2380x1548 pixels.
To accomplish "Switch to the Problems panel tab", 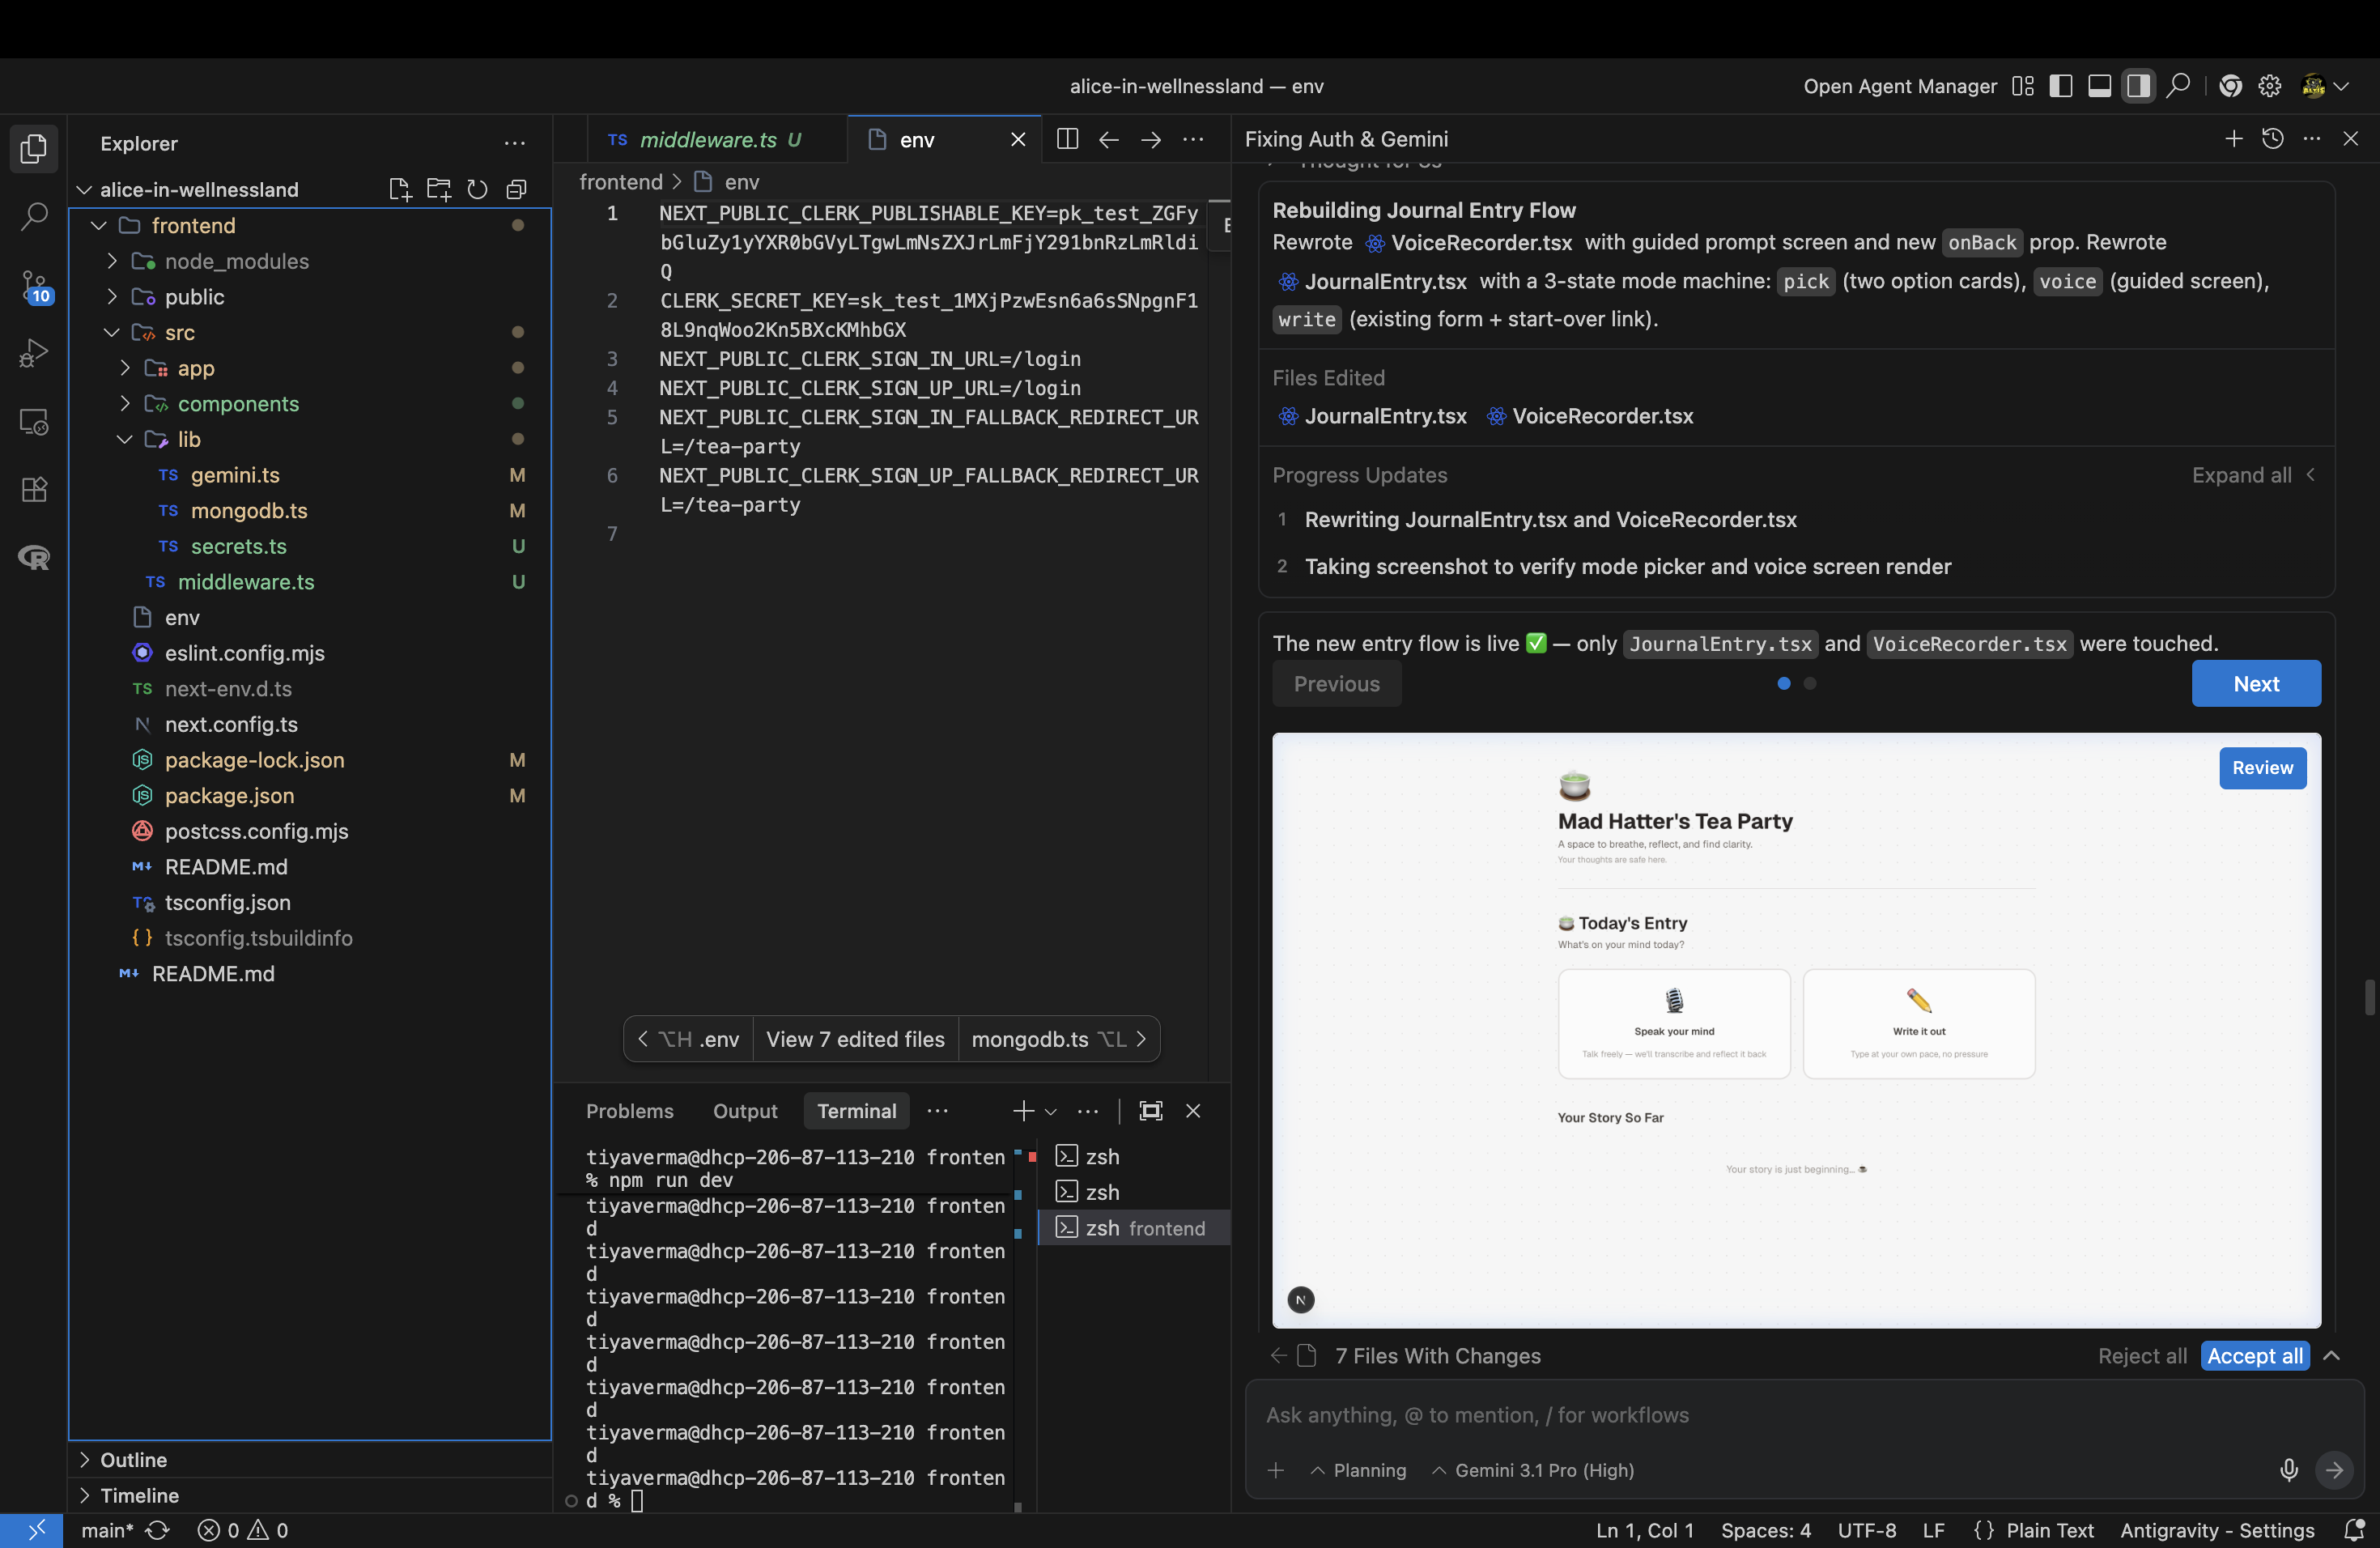I will coord(629,1111).
